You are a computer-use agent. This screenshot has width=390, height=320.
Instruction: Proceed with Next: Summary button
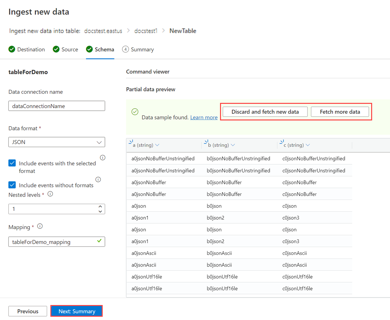(x=77, y=311)
